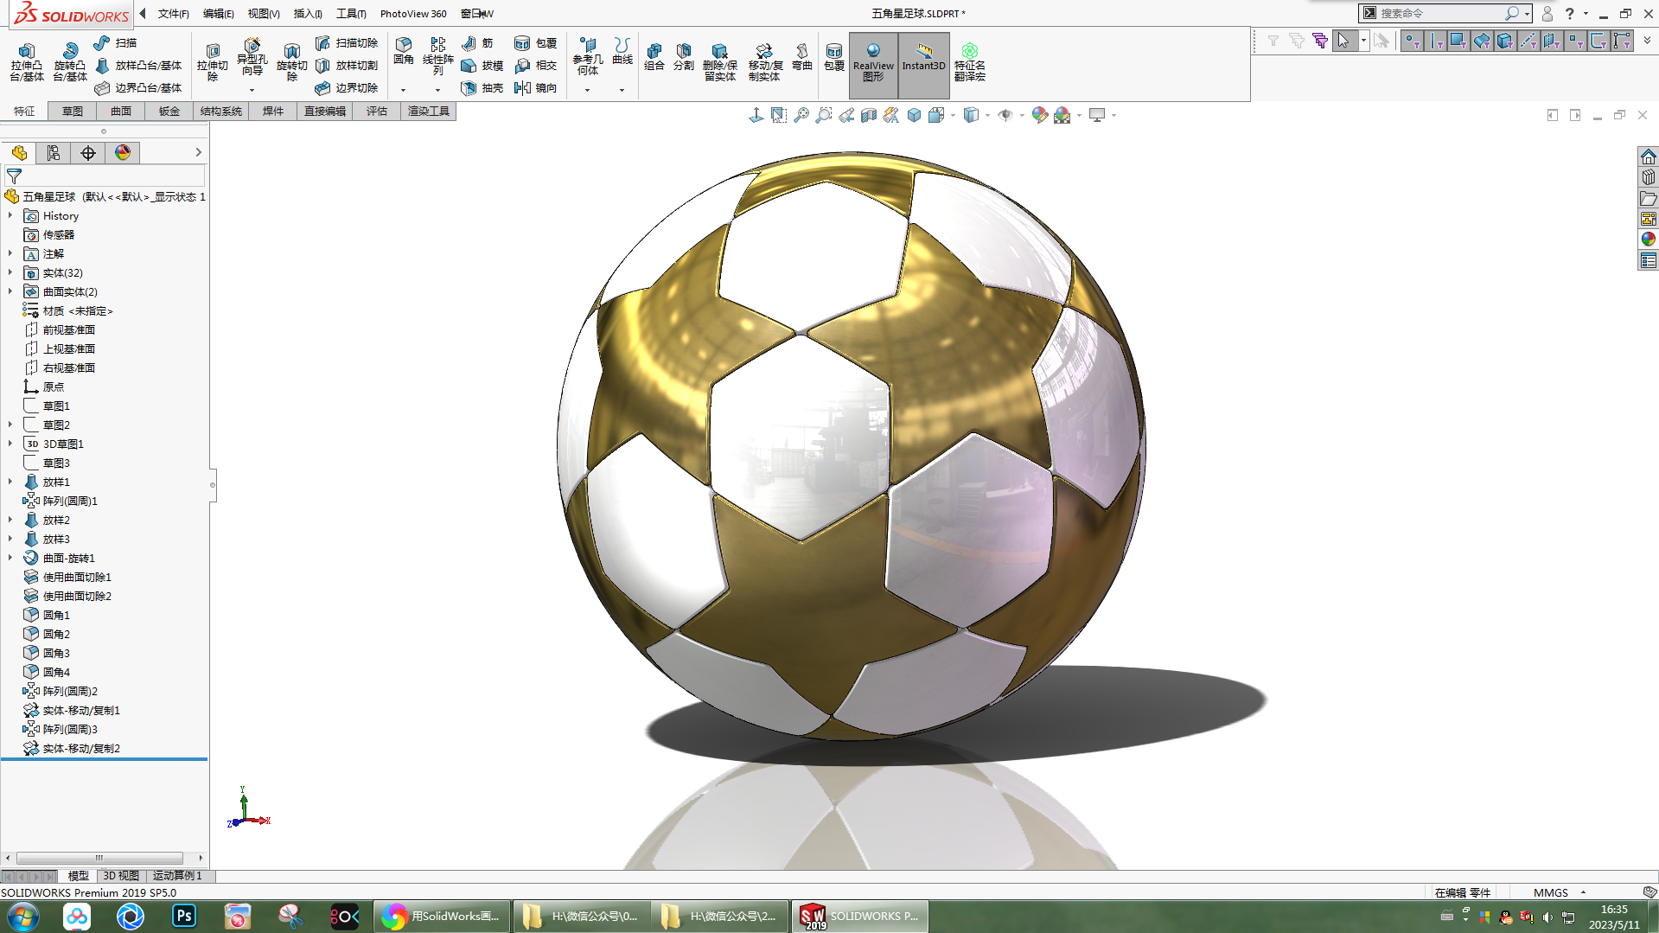Click the 边界凸台/基体 boundary boss tool

(x=138, y=87)
